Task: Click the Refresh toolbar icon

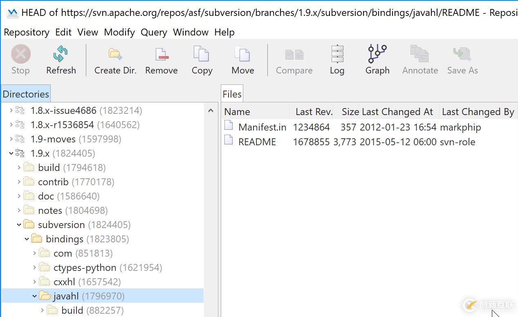Action: tap(61, 54)
